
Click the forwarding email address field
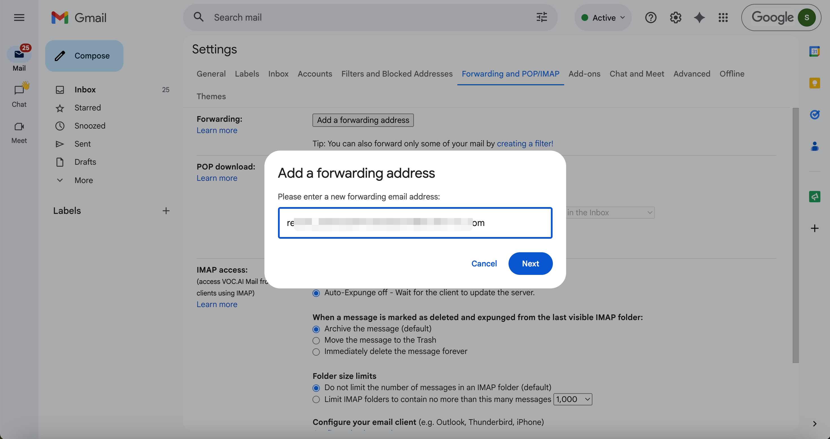click(x=415, y=223)
